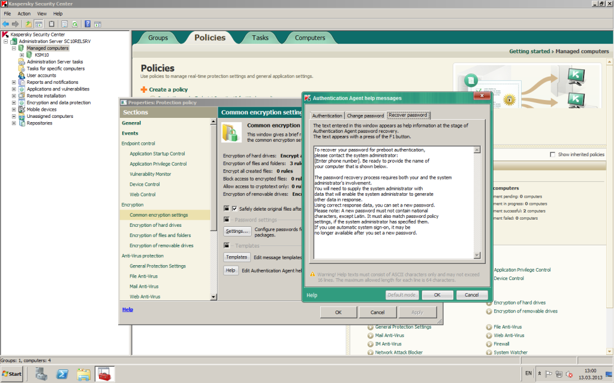This screenshot has width=614, height=383.
Task: Click the Refresh icon in the toolbar
Action: [x=75, y=24]
